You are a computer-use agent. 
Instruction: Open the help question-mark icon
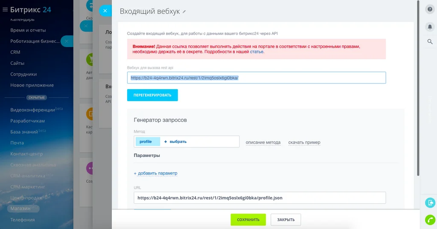[x=430, y=9]
